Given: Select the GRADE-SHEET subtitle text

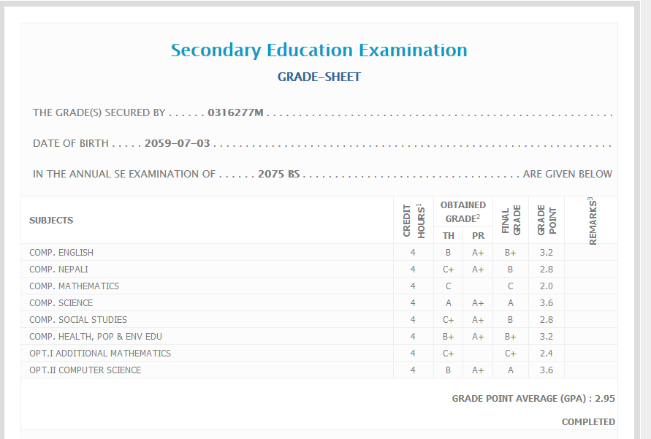Looking at the screenshot, I should (319, 77).
